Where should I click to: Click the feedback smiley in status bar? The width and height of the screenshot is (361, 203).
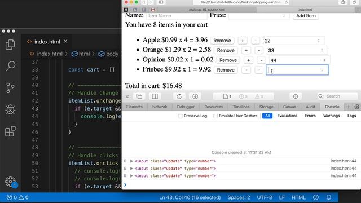316,197
